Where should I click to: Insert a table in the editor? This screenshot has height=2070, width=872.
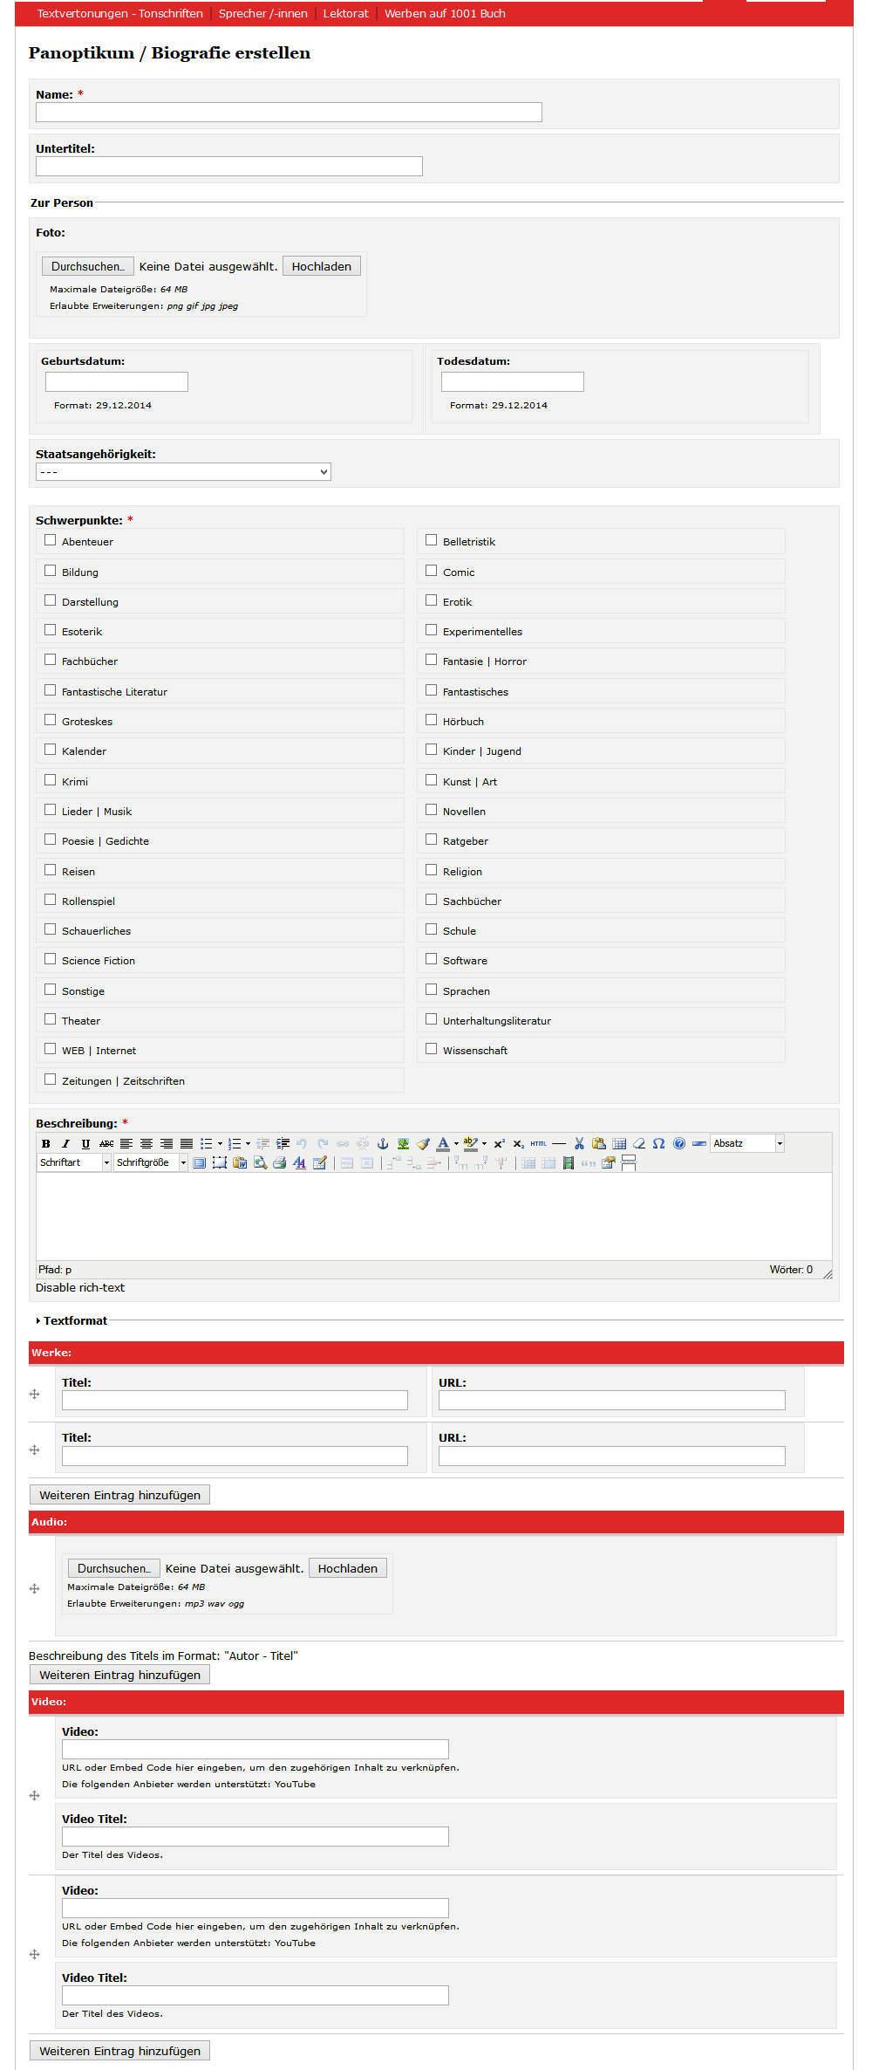619,1143
